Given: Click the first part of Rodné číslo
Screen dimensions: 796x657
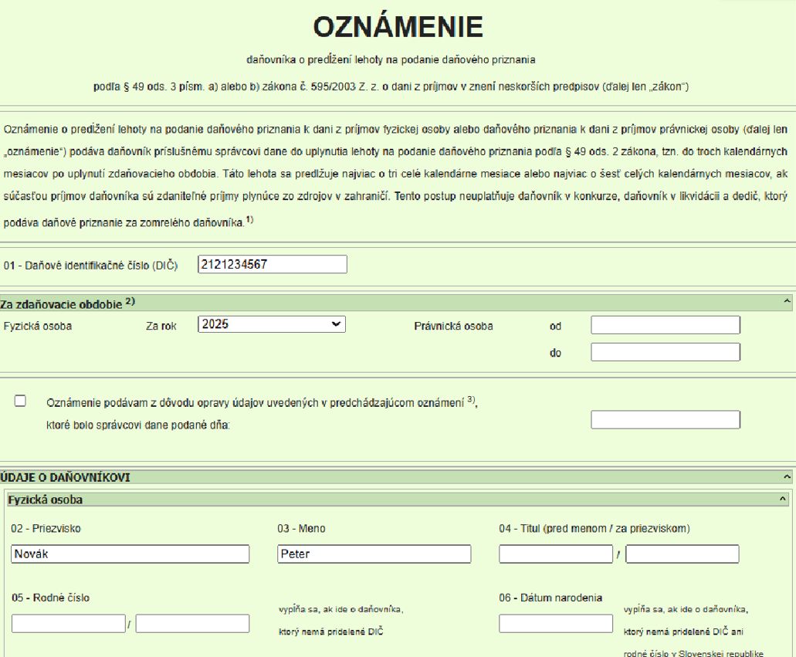Looking at the screenshot, I should 68,624.
